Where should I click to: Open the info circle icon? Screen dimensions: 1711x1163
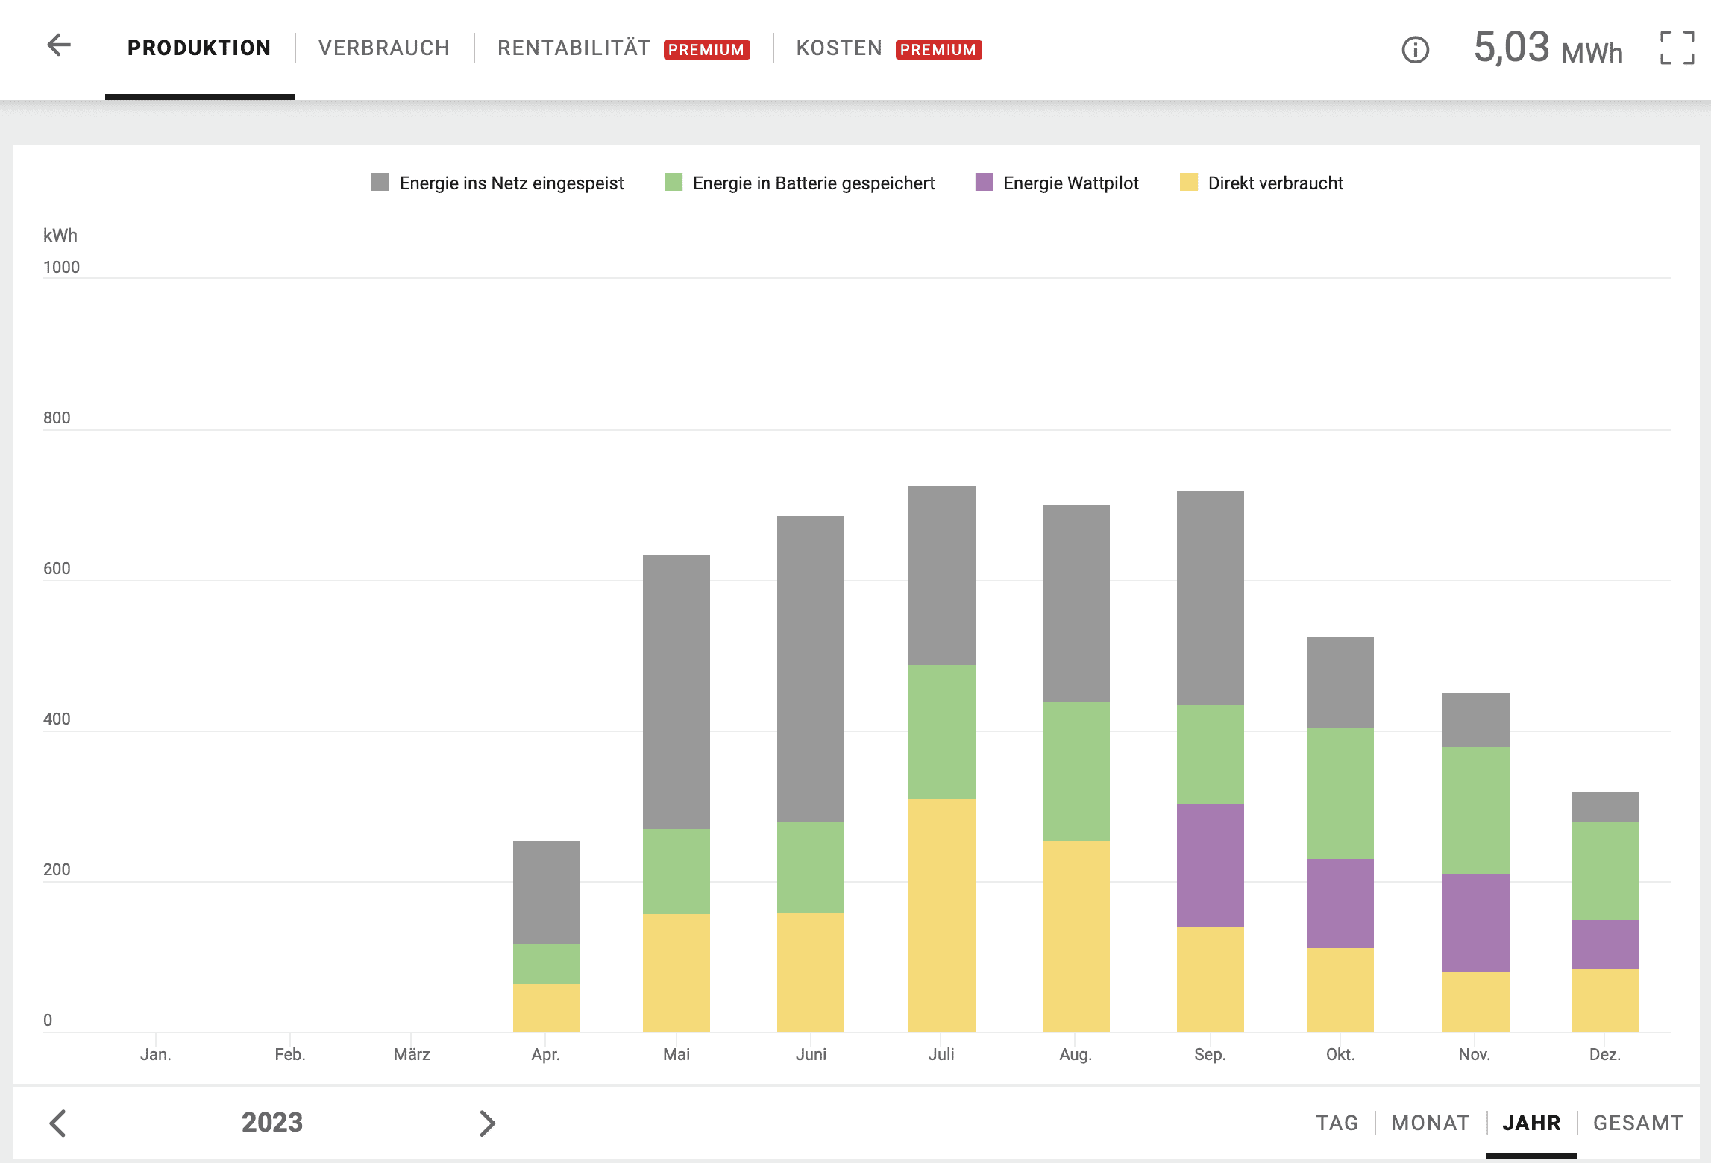1415,50
